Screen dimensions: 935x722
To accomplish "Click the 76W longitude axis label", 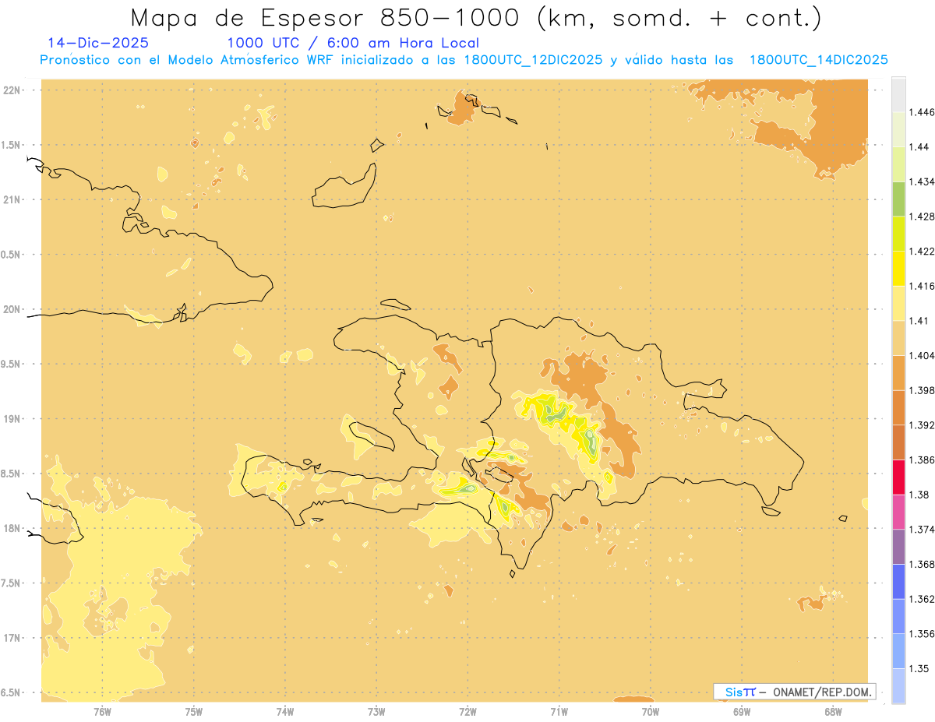I will pos(102,711).
